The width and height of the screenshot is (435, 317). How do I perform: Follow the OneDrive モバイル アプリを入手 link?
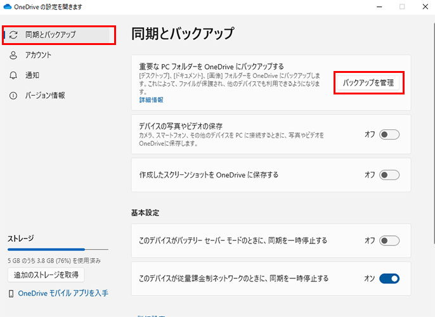pos(63,294)
